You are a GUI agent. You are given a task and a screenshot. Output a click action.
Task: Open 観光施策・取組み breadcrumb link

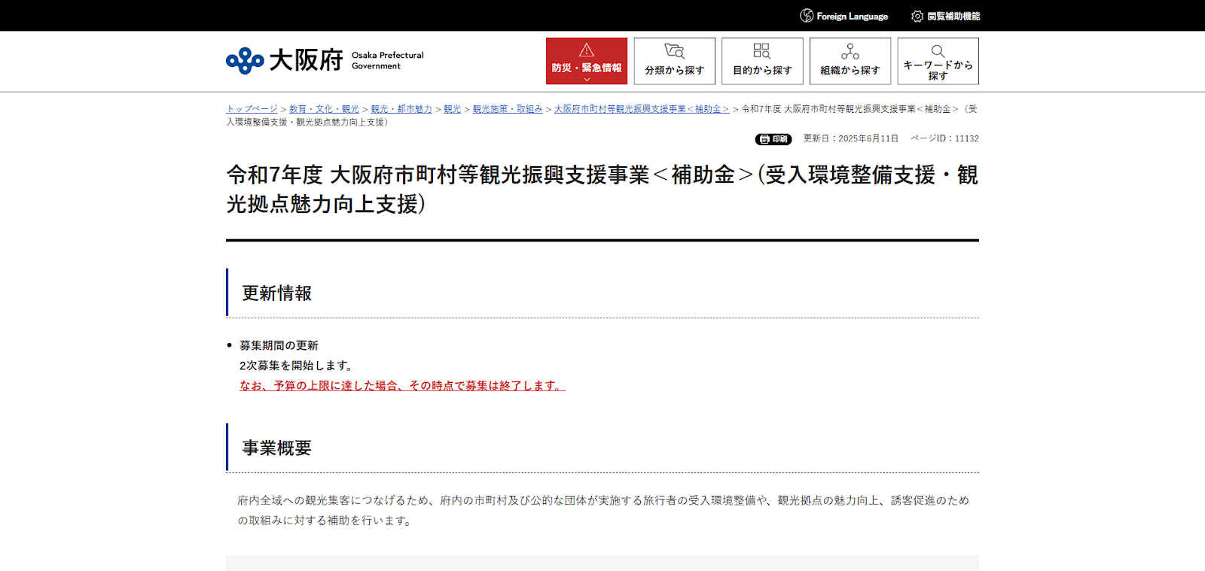(x=508, y=109)
